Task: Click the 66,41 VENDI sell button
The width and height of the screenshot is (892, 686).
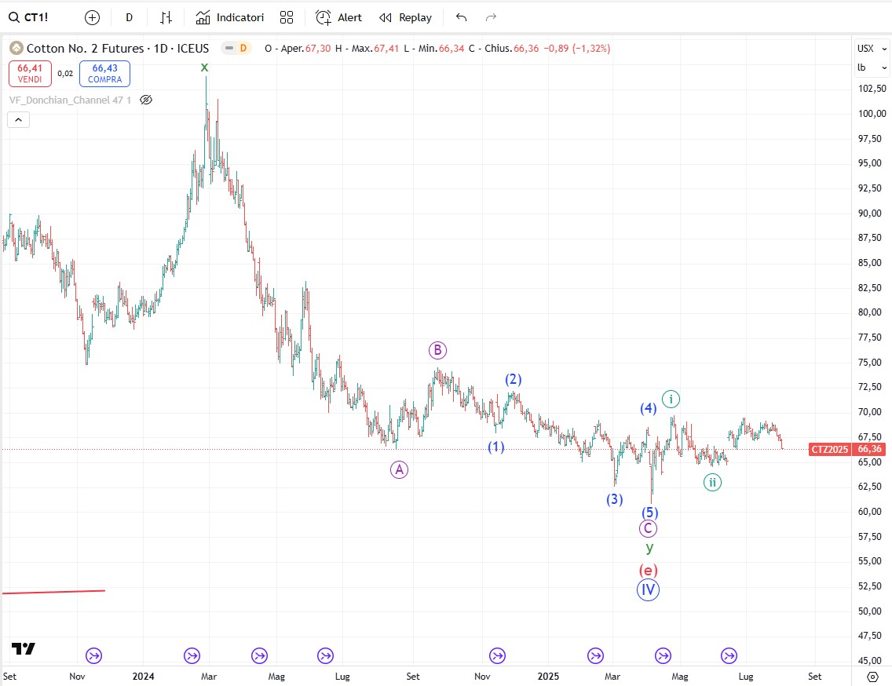Action: pos(30,74)
